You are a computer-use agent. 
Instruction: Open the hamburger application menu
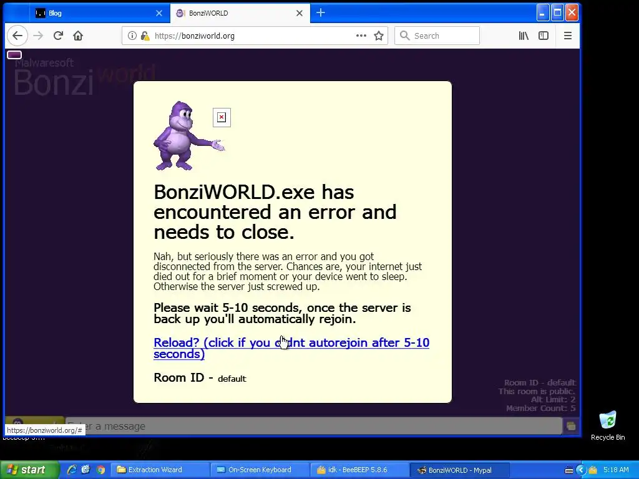(568, 36)
